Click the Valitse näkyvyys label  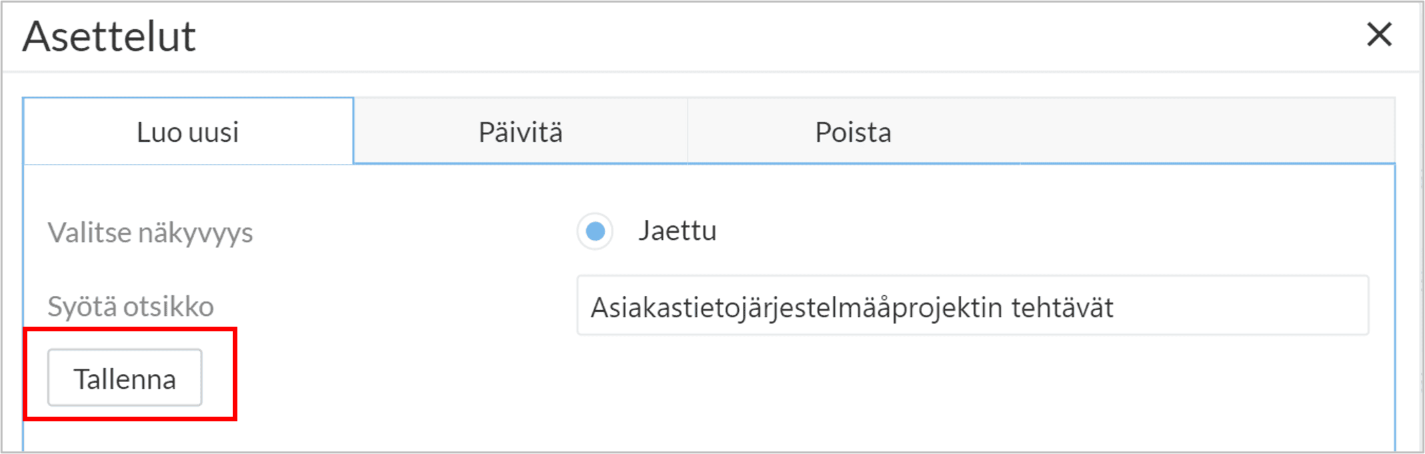[150, 233]
